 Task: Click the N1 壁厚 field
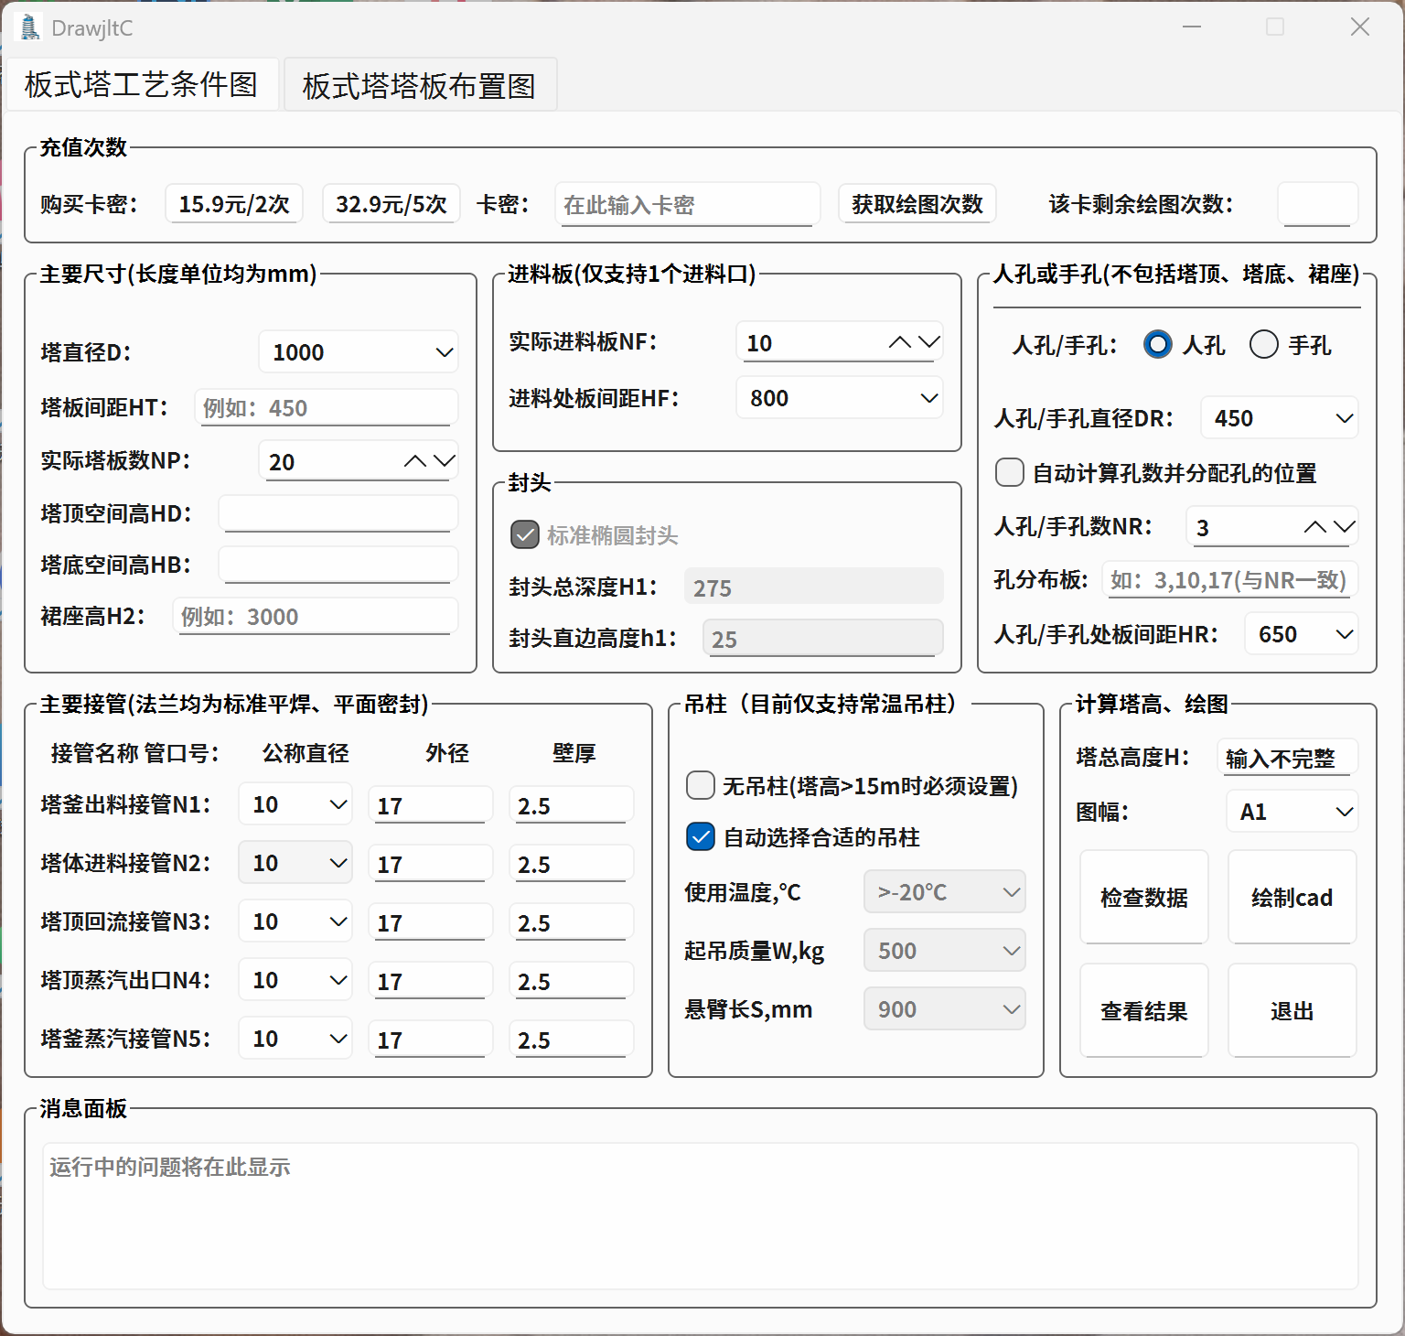tap(572, 805)
